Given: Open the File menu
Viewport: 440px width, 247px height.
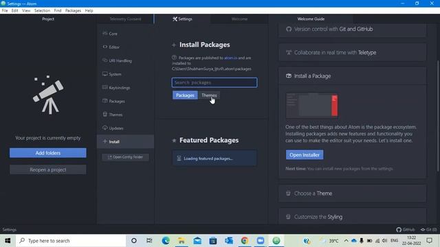Looking at the screenshot, I should point(5,11).
